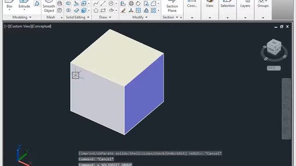296x166 pixels.
Task: Click the upper mesh icon beside Smooth Object
Action: 60,3
